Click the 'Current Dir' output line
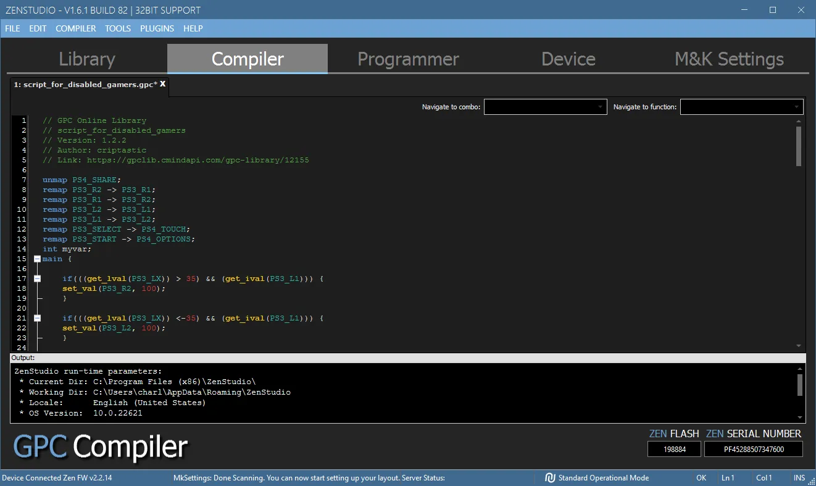The image size is (816, 486). [x=137, y=382]
